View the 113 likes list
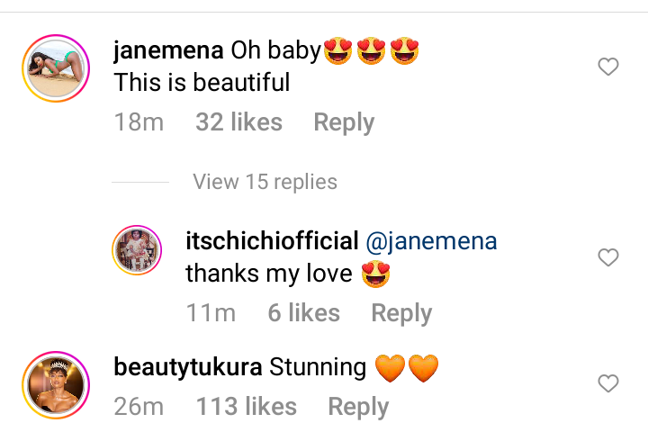648x441 pixels. pos(246,407)
